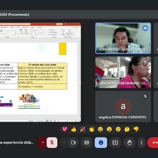This screenshot has width=158, height=158.
Task: Select Juan Manuel Guel Rodrigu video tile
Action: tap(123, 38)
